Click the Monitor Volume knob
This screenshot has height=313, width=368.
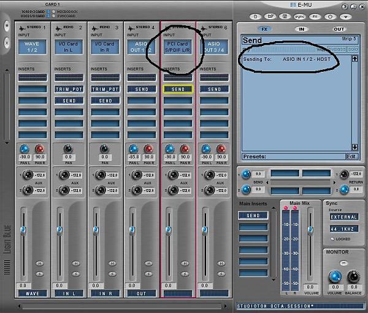[334, 277]
